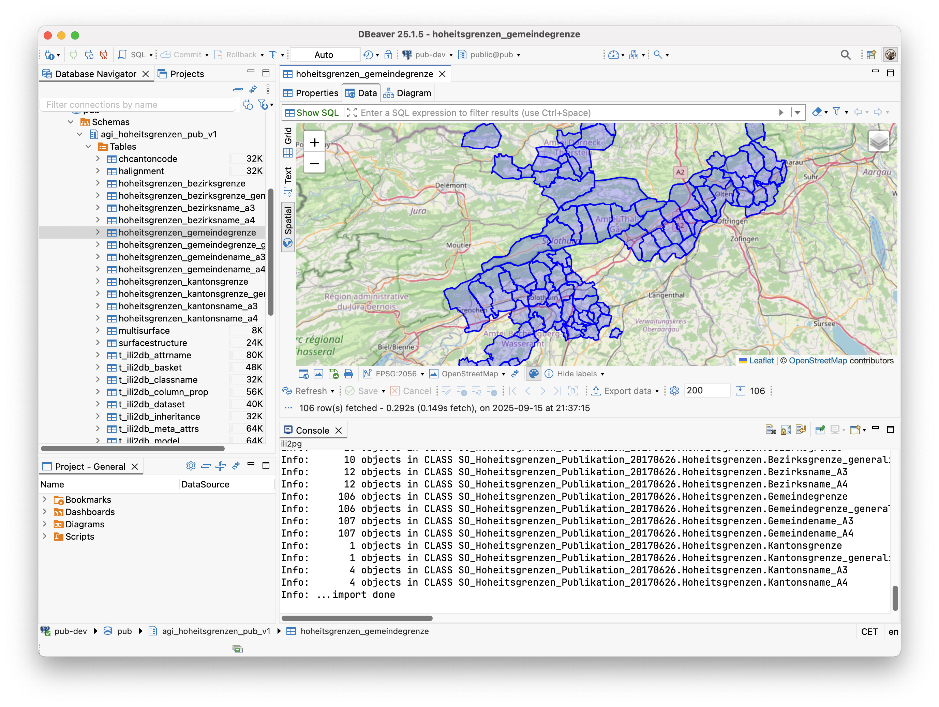Click the map zoom out minus button
Screen dimensions: 939x707
tap(314, 163)
